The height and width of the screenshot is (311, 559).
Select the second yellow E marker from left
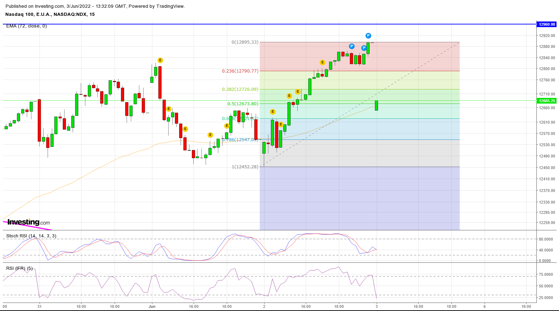[x=169, y=109]
